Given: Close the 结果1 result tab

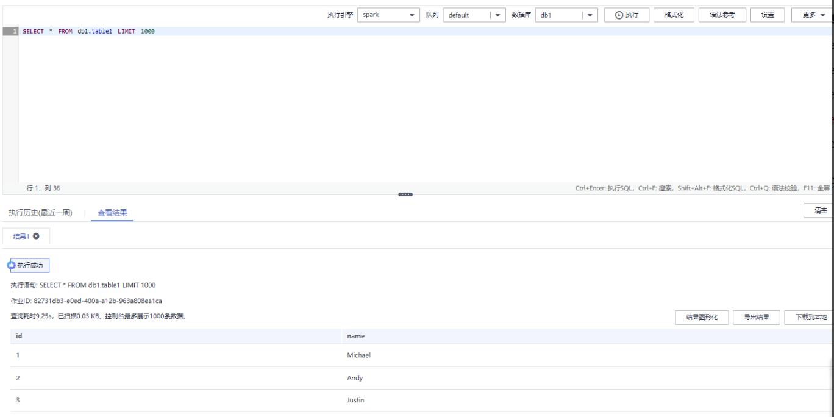Looking at the screenshot, I should 36,236.
